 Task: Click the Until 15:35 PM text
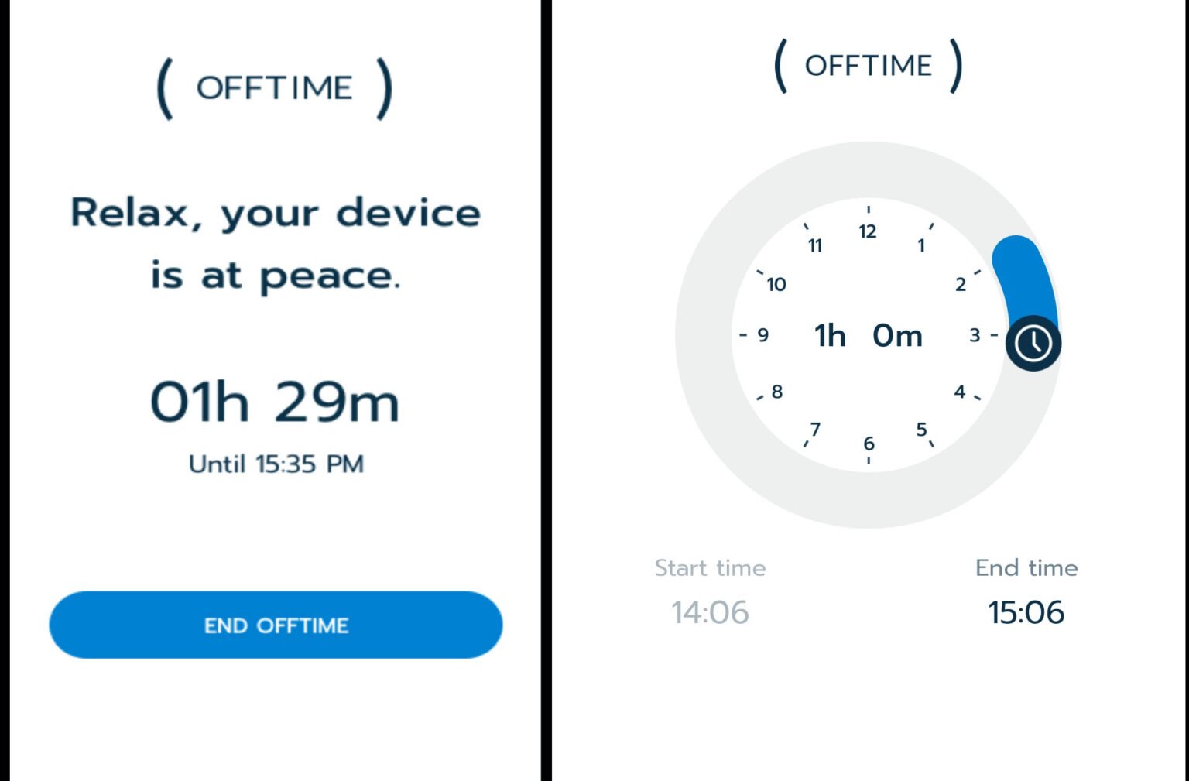(x=276, y=462)
